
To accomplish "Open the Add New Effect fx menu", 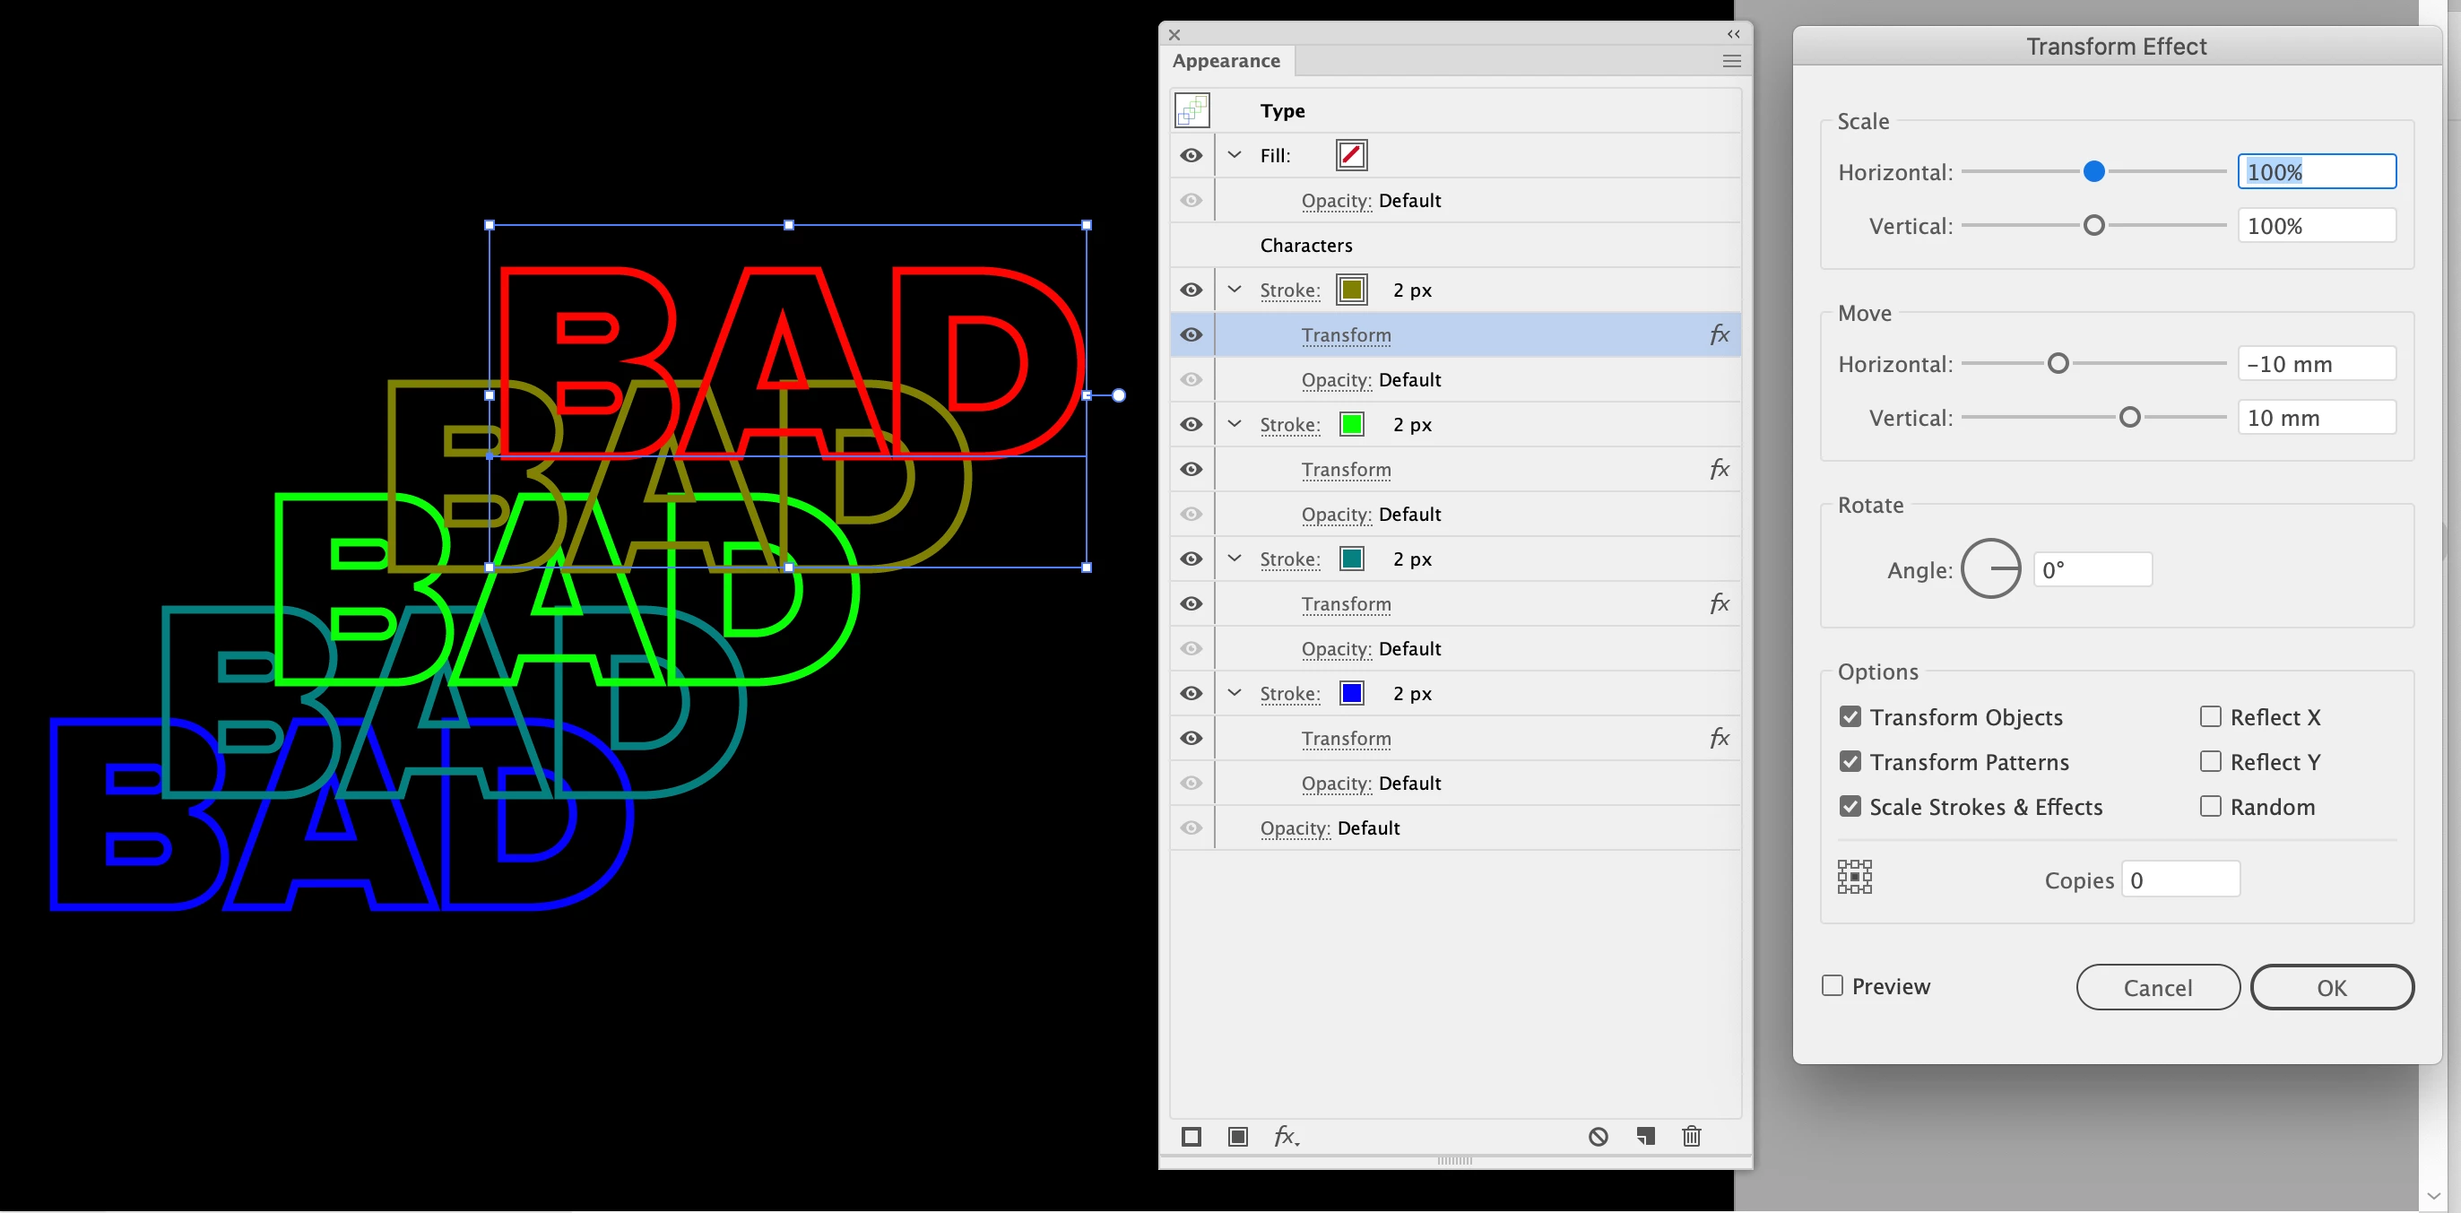I will tap(1286, 1137).
